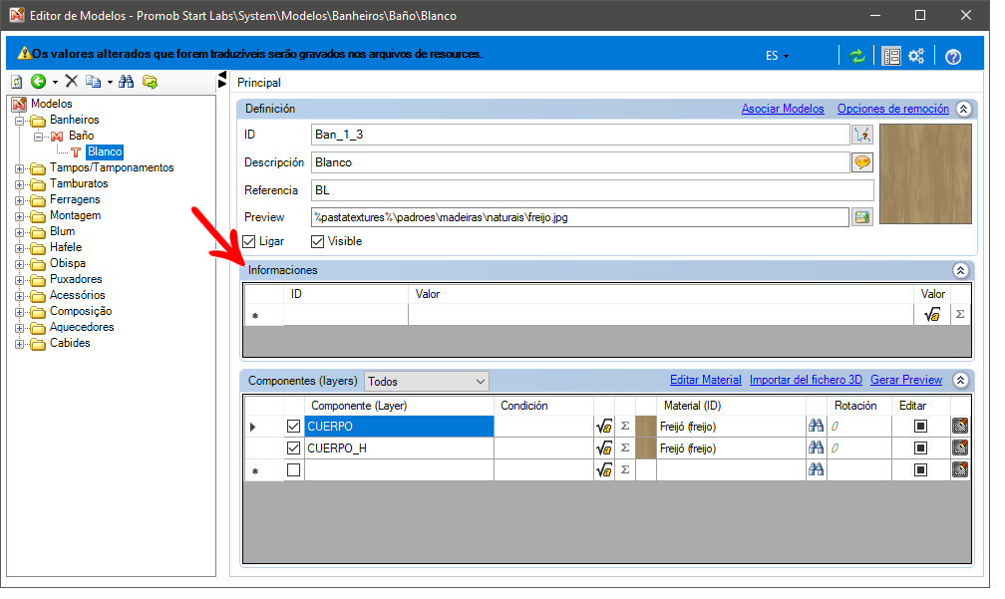Expand the Ferragens folder in tree

click(x=19, y=200)
